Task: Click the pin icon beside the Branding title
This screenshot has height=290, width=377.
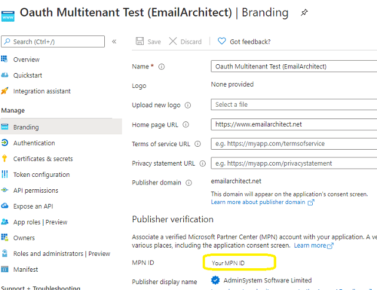Action: pyautogui.click(x=304, y=12)
